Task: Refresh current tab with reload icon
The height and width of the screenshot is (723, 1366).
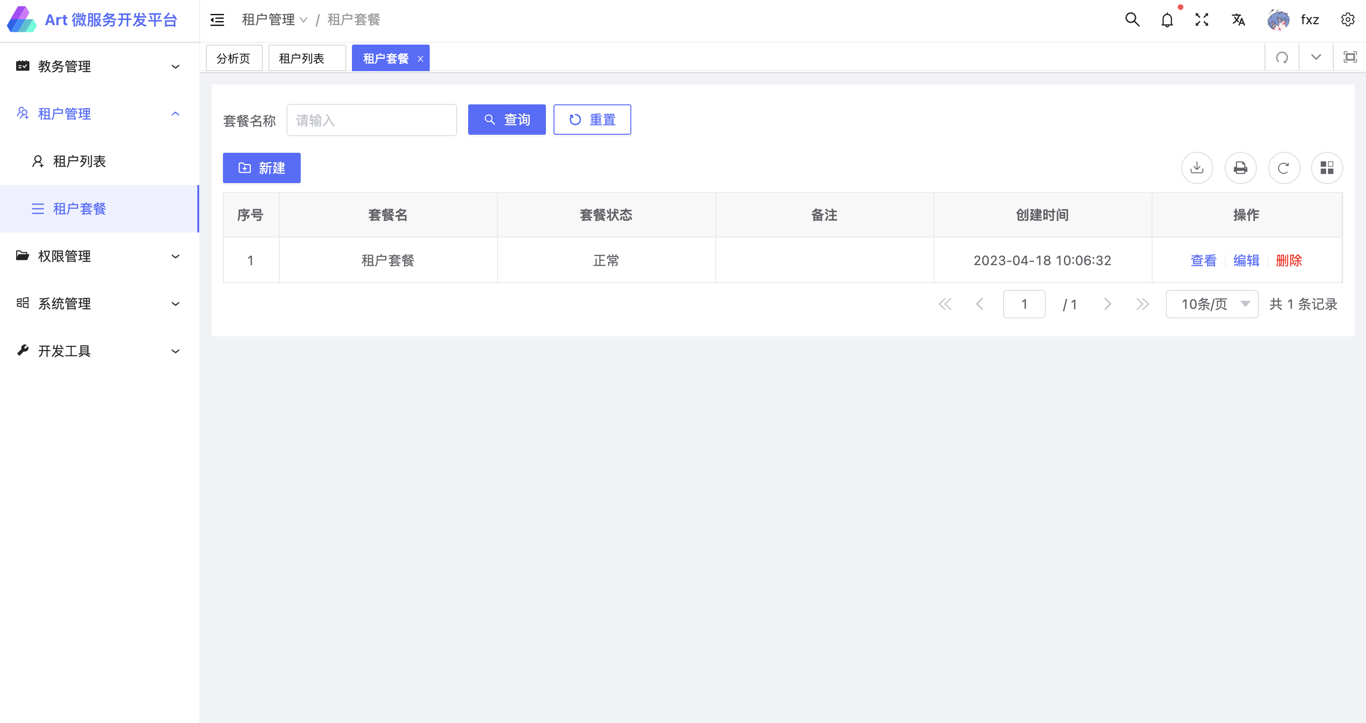Action: pos(1282,57)
